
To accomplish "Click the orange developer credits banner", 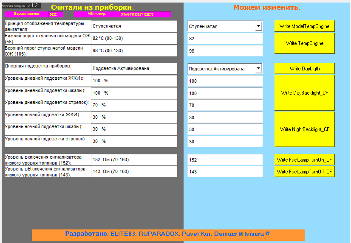I will click(168, 235).
